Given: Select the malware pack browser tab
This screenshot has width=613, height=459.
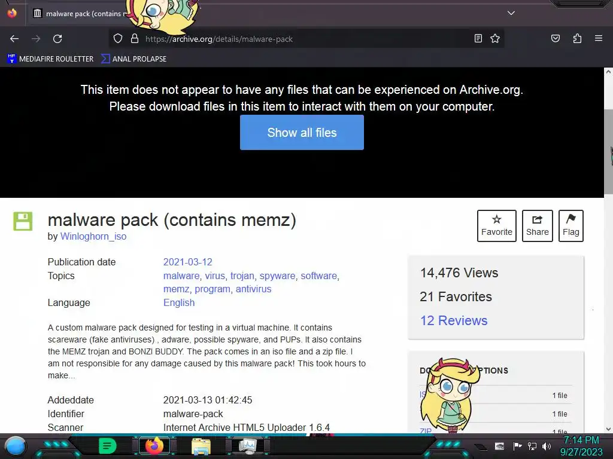Looking at the screenshot, I should pyautogui.click(x=80, y=14).
